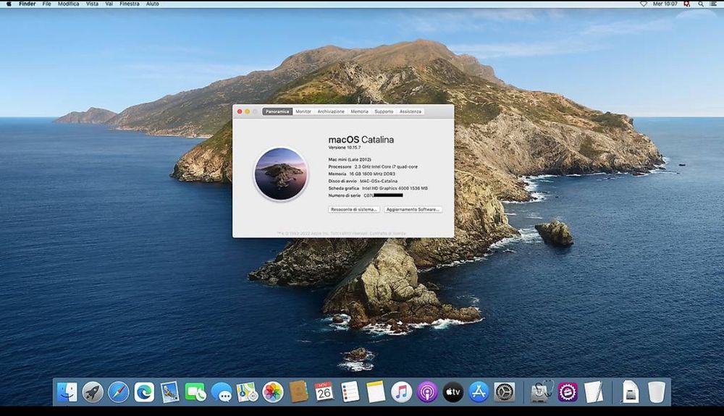Open Maps app in the Dock
Screen dimensions: 724x416
coord(247,392)
